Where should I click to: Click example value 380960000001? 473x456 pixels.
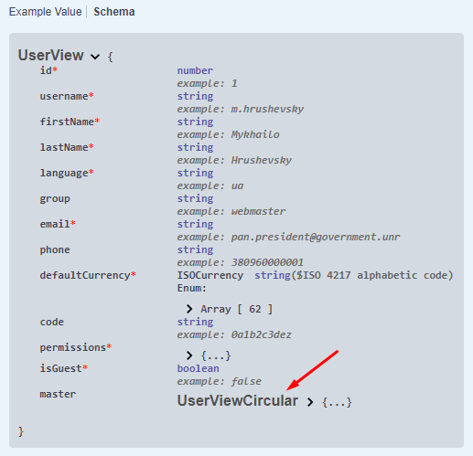pyautogui.click(x=267, y=262)
